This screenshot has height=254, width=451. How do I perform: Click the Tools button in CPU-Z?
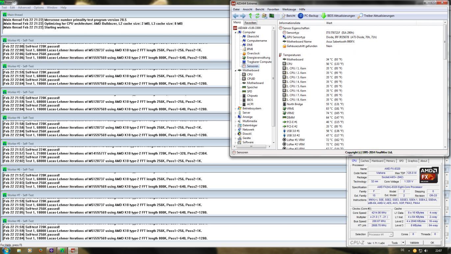point(394,243)
